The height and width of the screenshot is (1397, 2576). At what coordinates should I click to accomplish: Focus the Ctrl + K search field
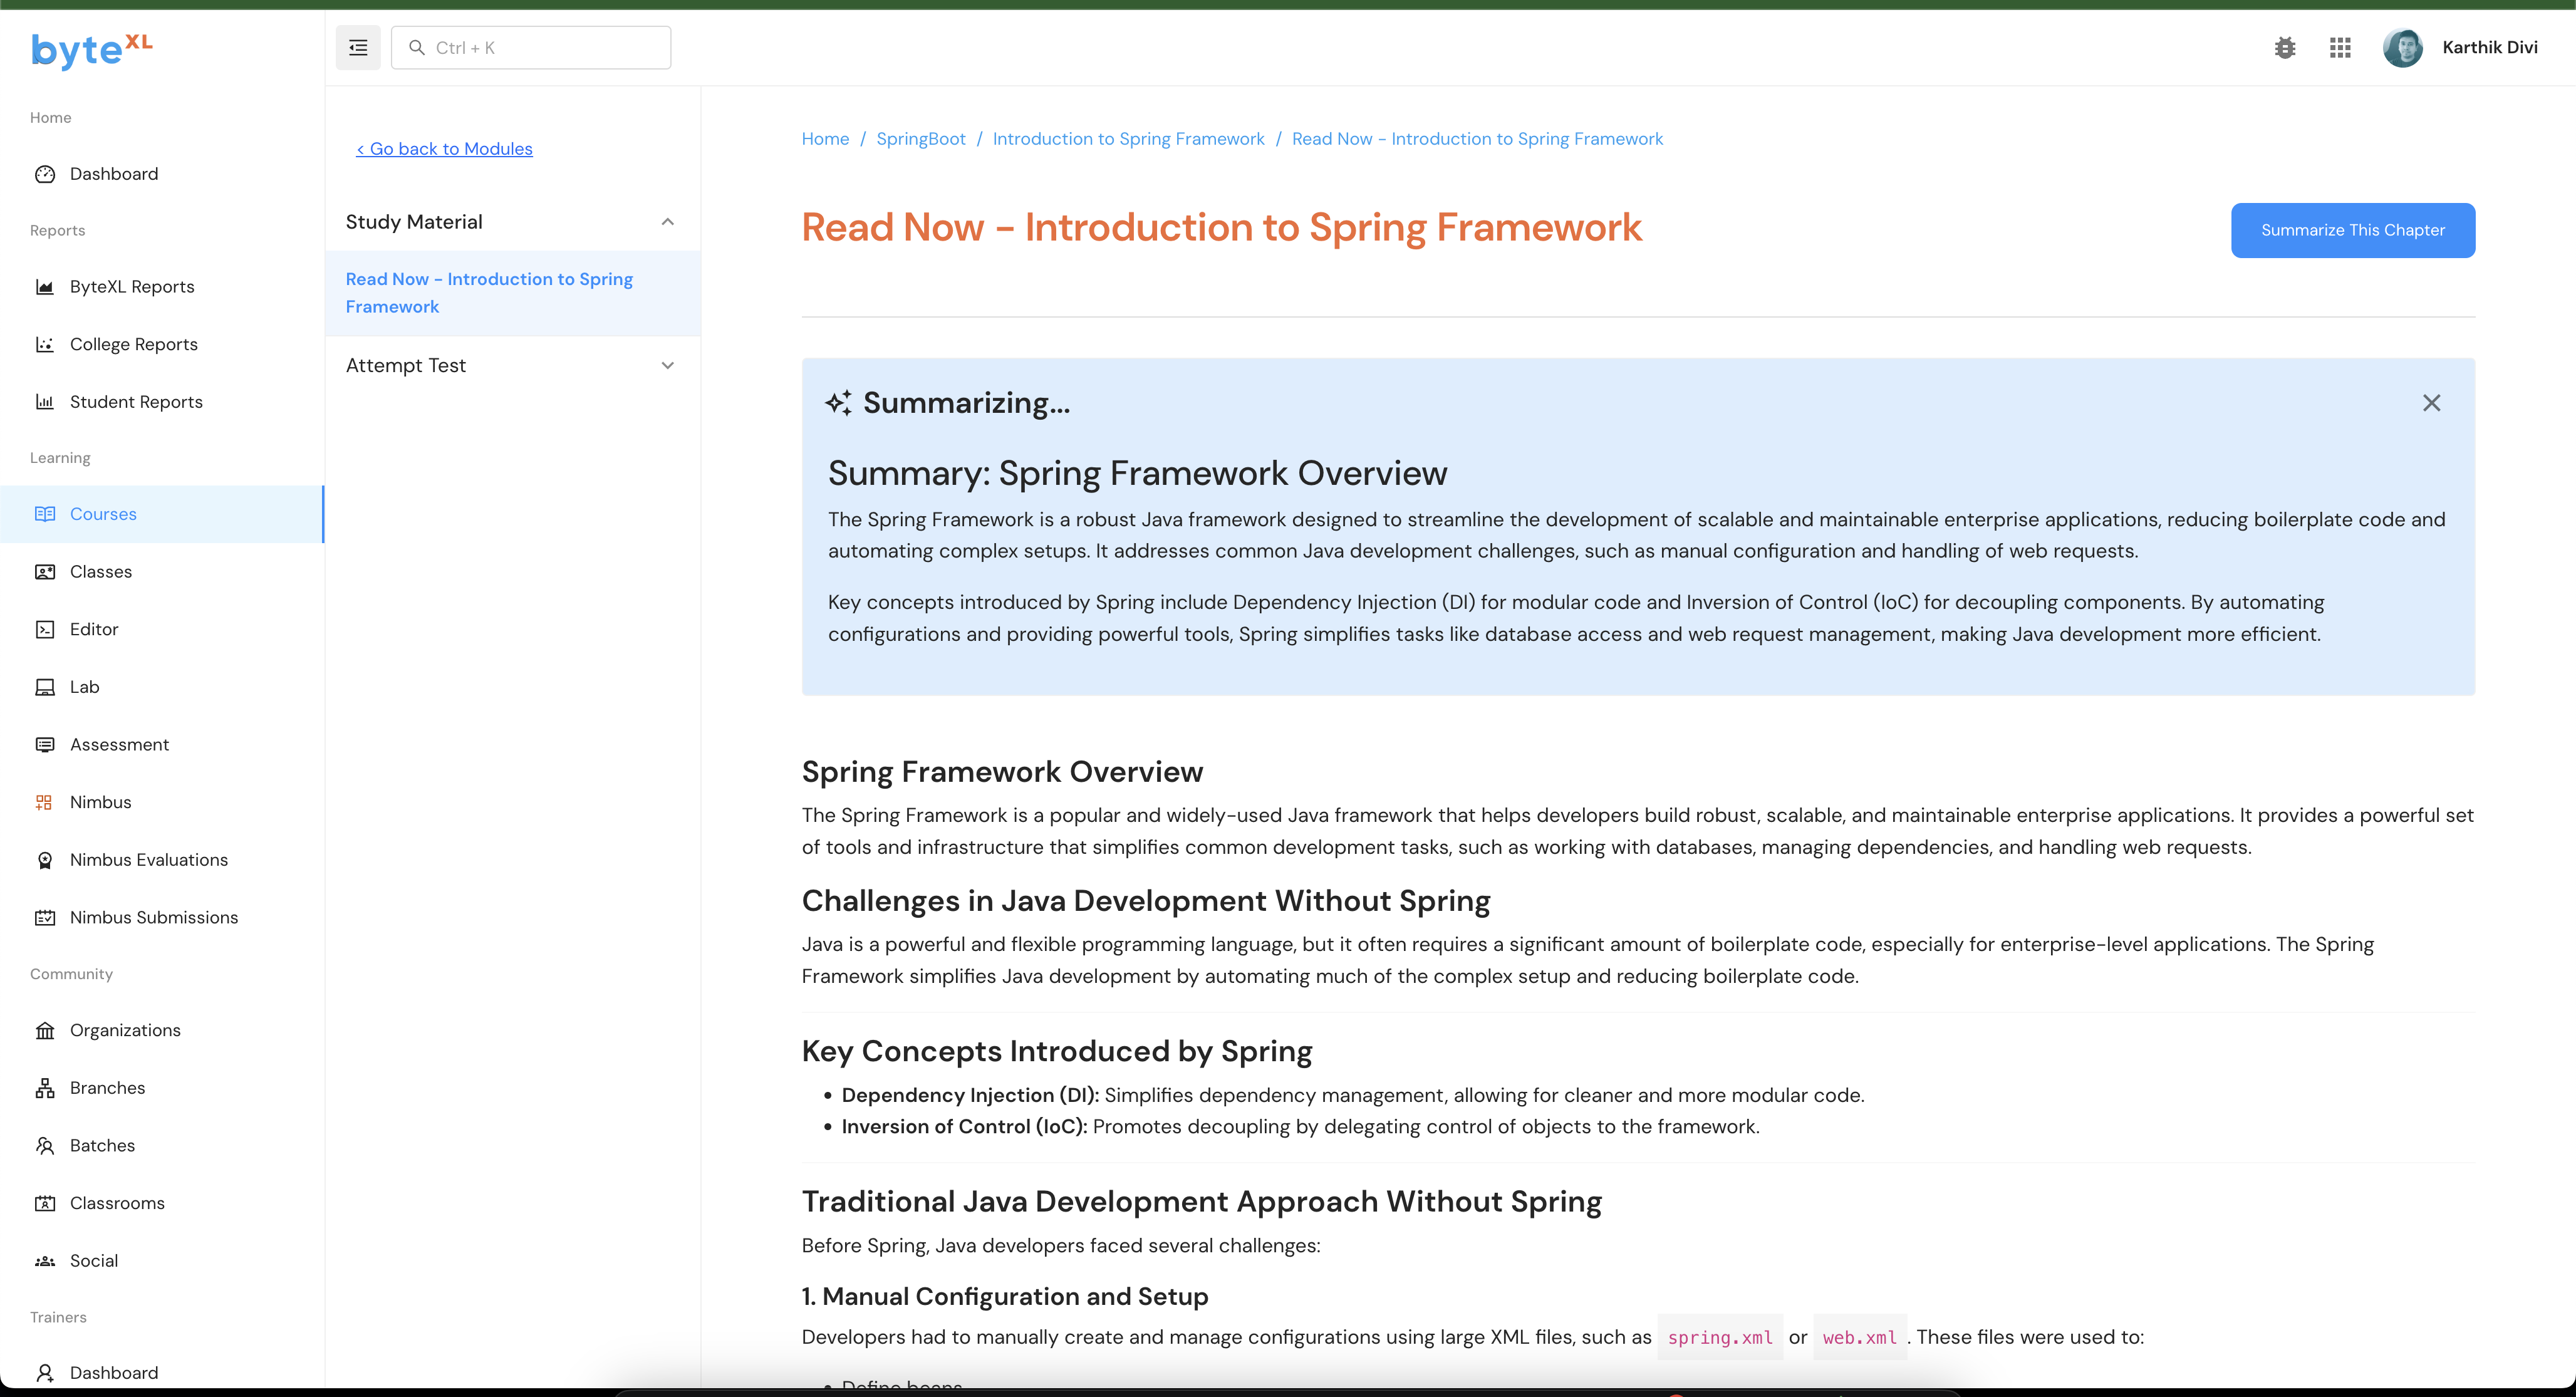tap(531, 48)
